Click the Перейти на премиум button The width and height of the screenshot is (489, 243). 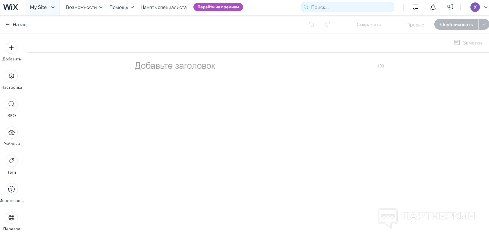click(218, 7)
